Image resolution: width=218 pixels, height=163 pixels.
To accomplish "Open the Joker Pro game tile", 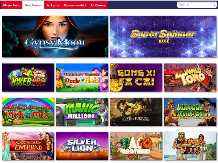I will [x=28, y=78].
